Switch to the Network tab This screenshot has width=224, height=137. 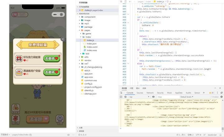pyautogui.click(x=150, y=93)
